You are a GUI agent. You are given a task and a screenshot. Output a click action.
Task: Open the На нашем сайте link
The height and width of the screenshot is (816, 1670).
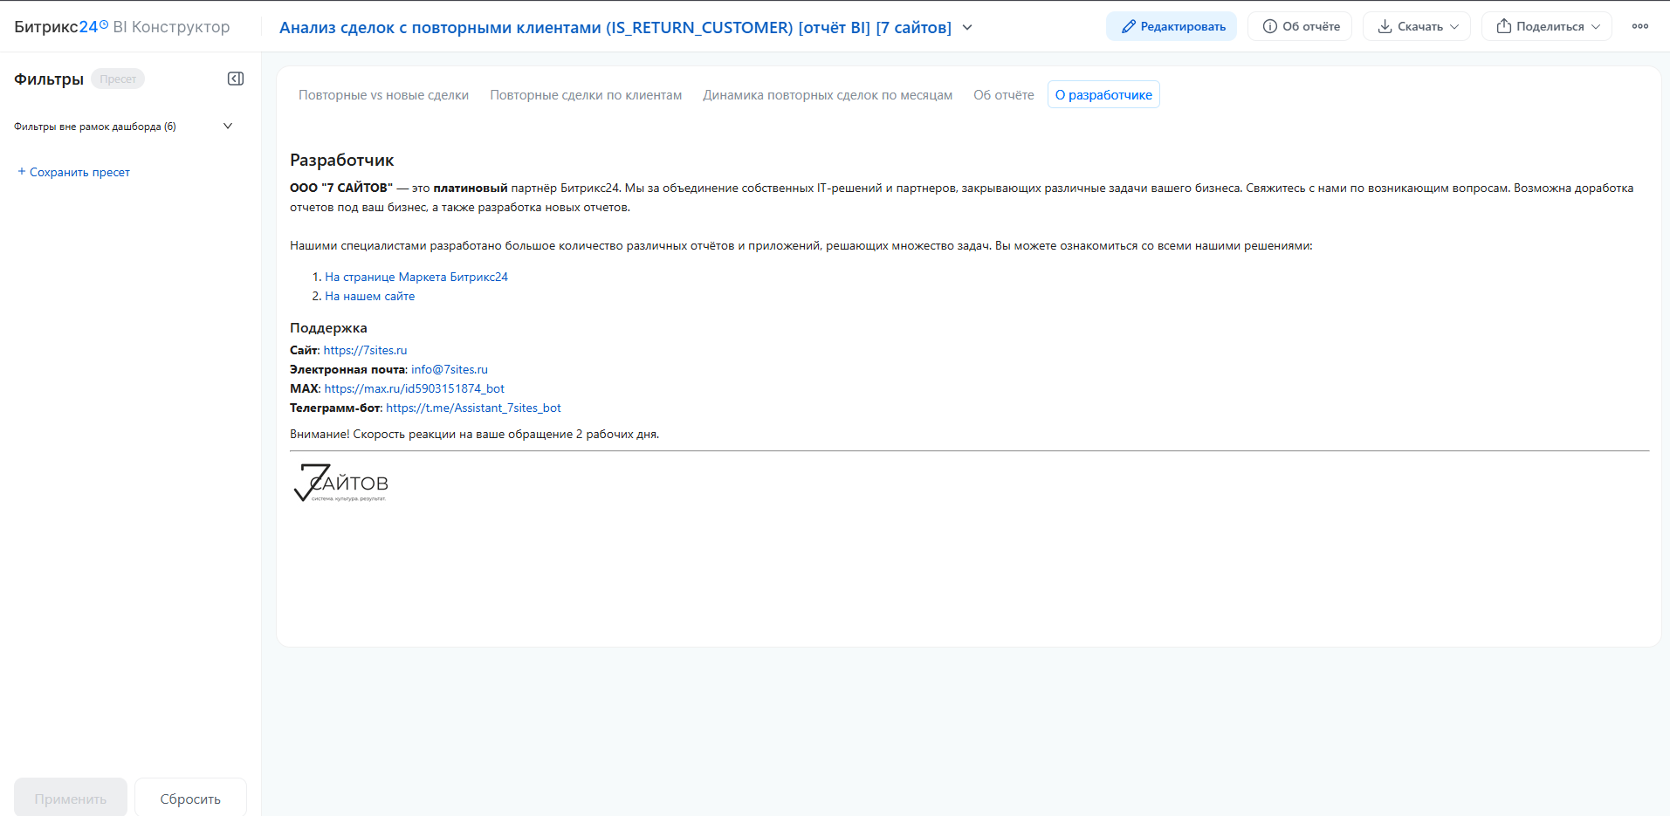370,296
